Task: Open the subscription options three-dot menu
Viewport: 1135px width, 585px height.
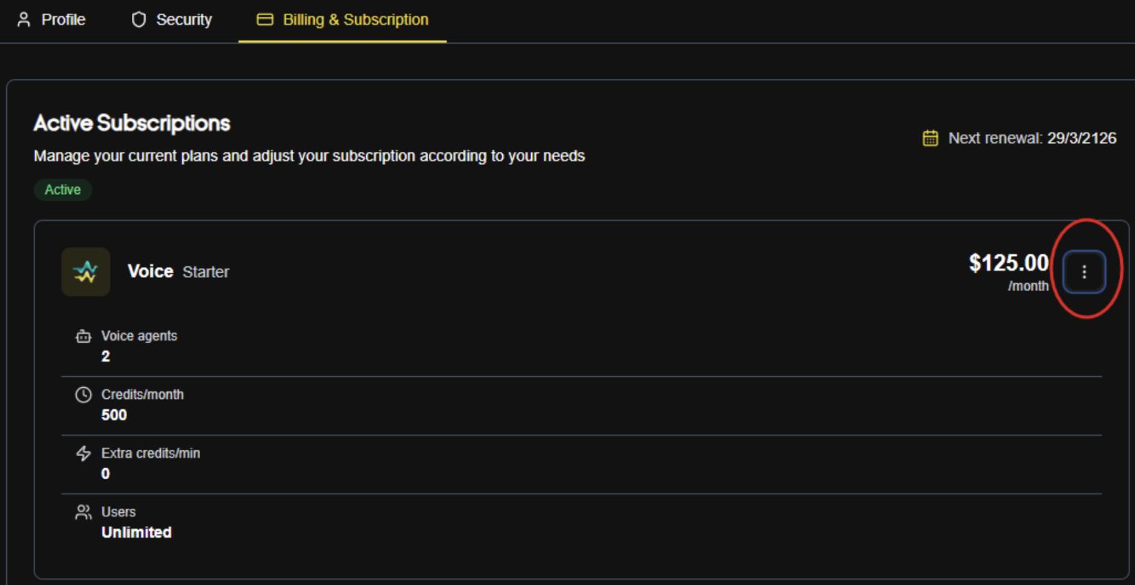Action: [1083, 272]
